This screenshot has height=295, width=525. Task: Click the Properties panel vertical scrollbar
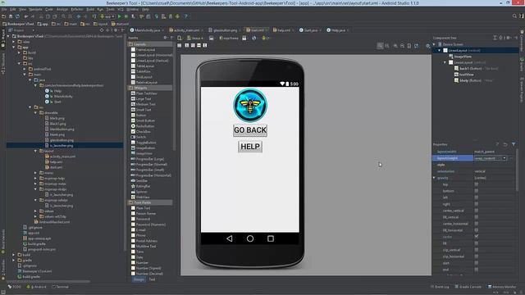(518, 170)
